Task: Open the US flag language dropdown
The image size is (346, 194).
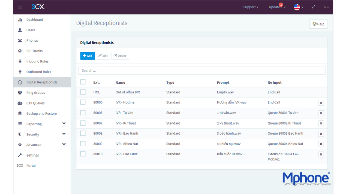Action: (298, 7)
